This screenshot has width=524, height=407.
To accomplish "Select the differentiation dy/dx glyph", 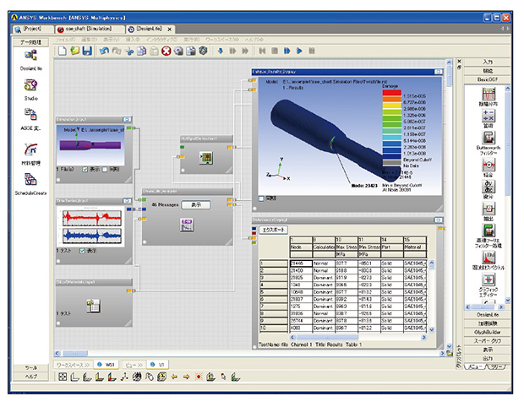I will coord(489,187).
